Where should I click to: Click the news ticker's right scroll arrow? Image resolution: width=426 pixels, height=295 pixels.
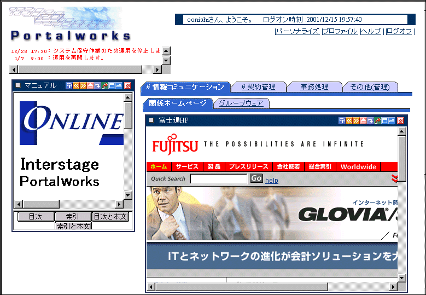157,70
